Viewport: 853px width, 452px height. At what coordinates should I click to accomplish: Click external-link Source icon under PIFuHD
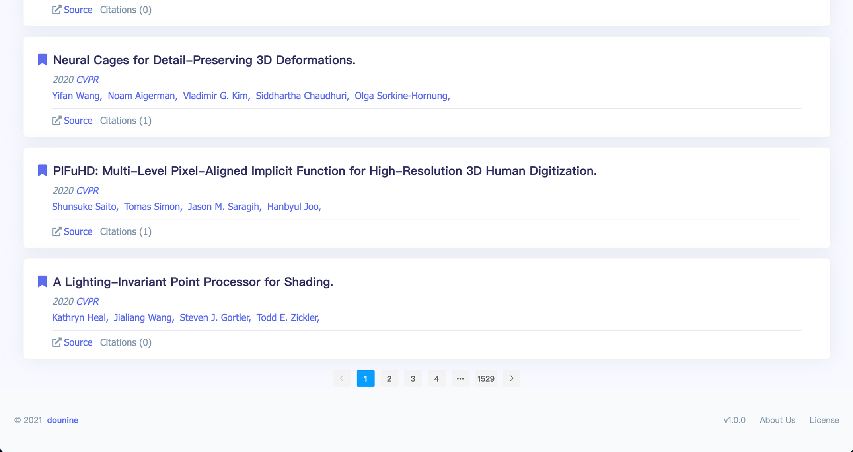point(56,231)
